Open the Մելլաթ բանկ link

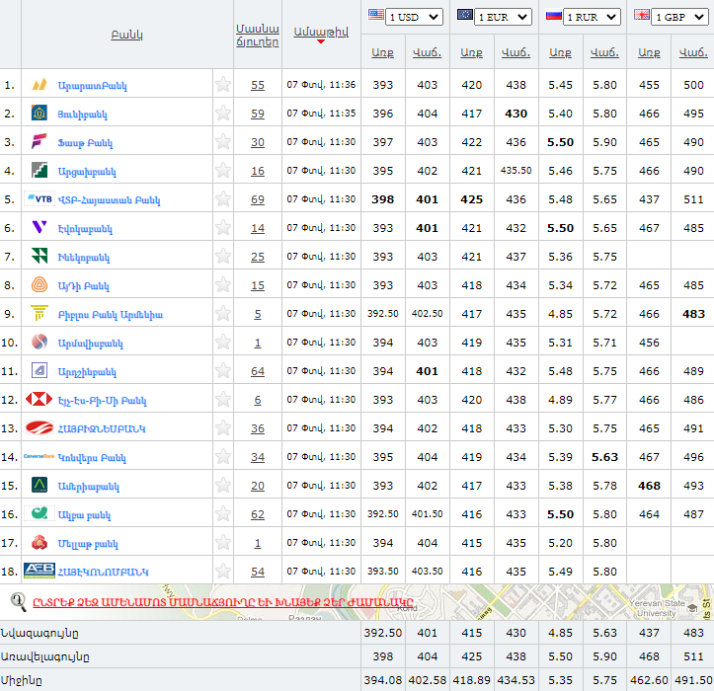[88, 544]
